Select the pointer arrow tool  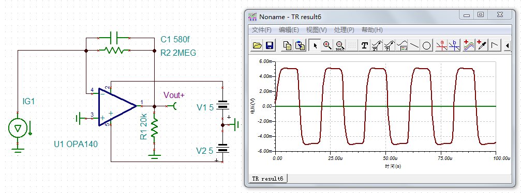(315, 45)
